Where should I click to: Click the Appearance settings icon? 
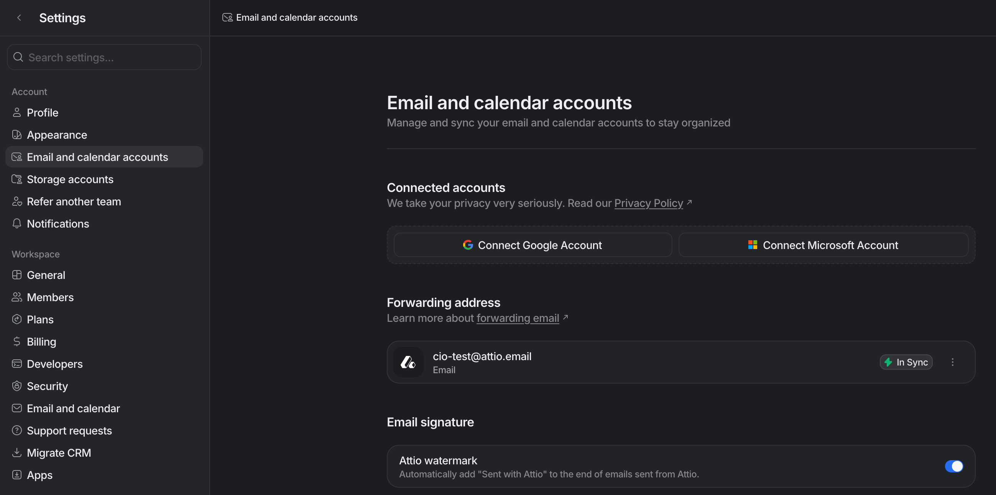tap(16, 134)
